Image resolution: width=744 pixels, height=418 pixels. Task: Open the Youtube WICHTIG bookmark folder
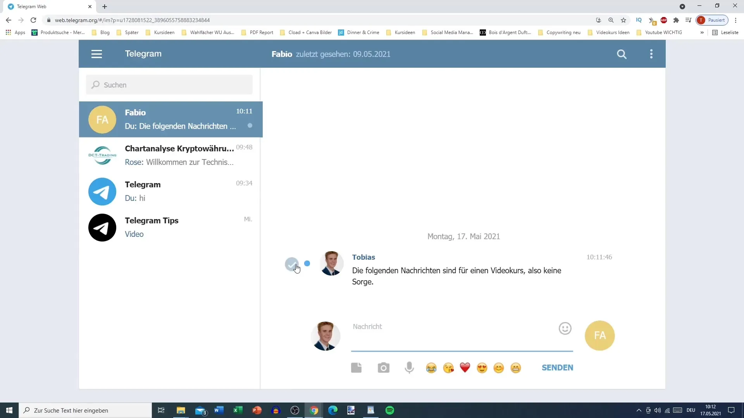pos(660,33)
